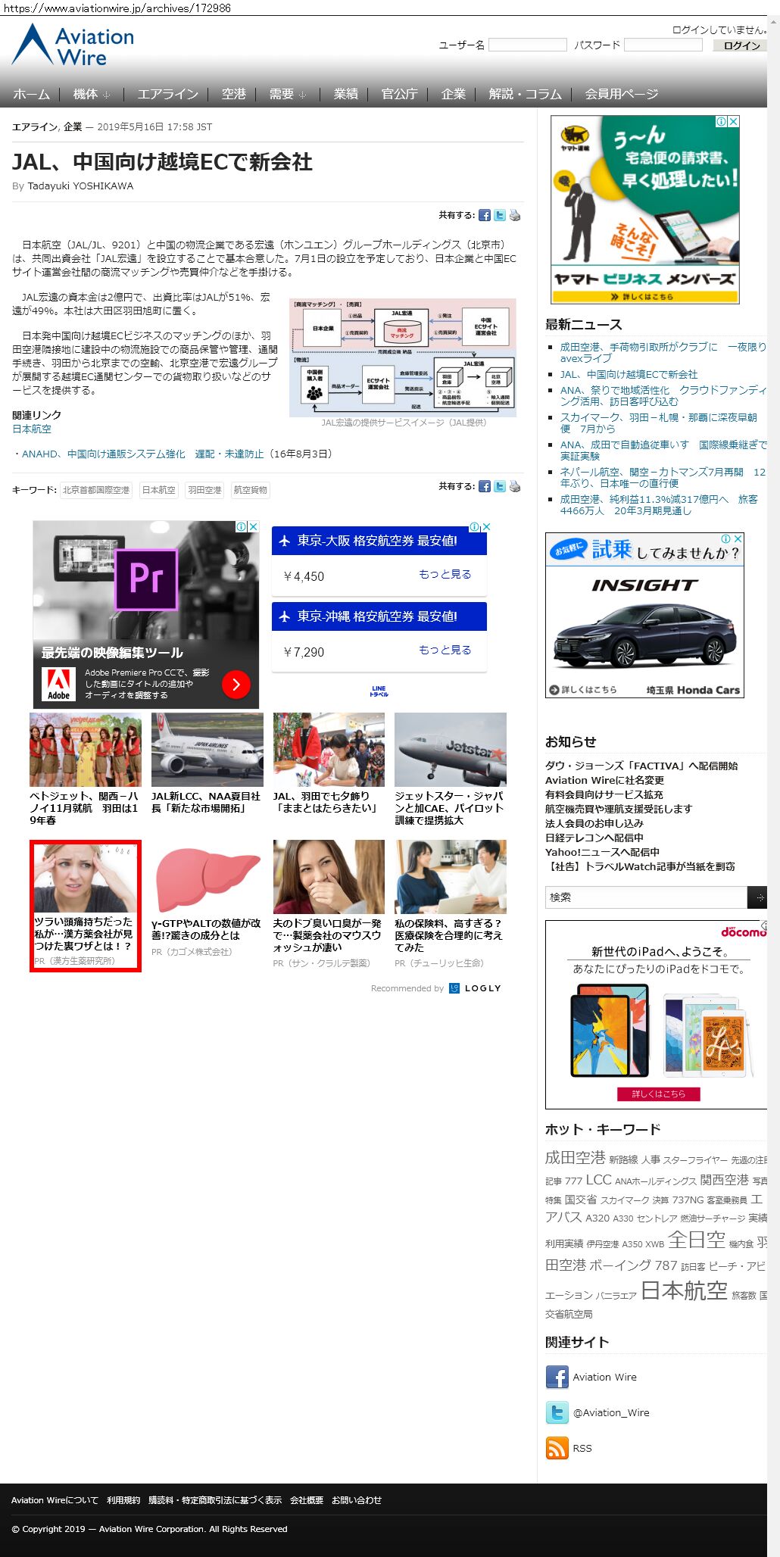Open the エアライン menu item

point(167,94)
